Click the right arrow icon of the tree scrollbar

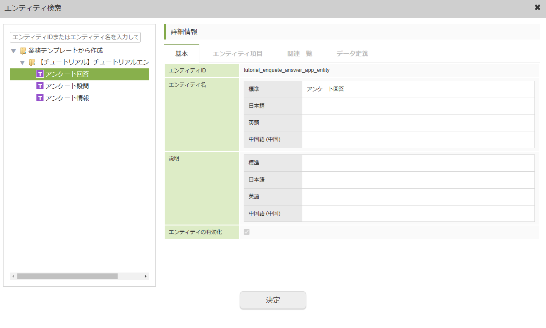[x=145, y=276]
